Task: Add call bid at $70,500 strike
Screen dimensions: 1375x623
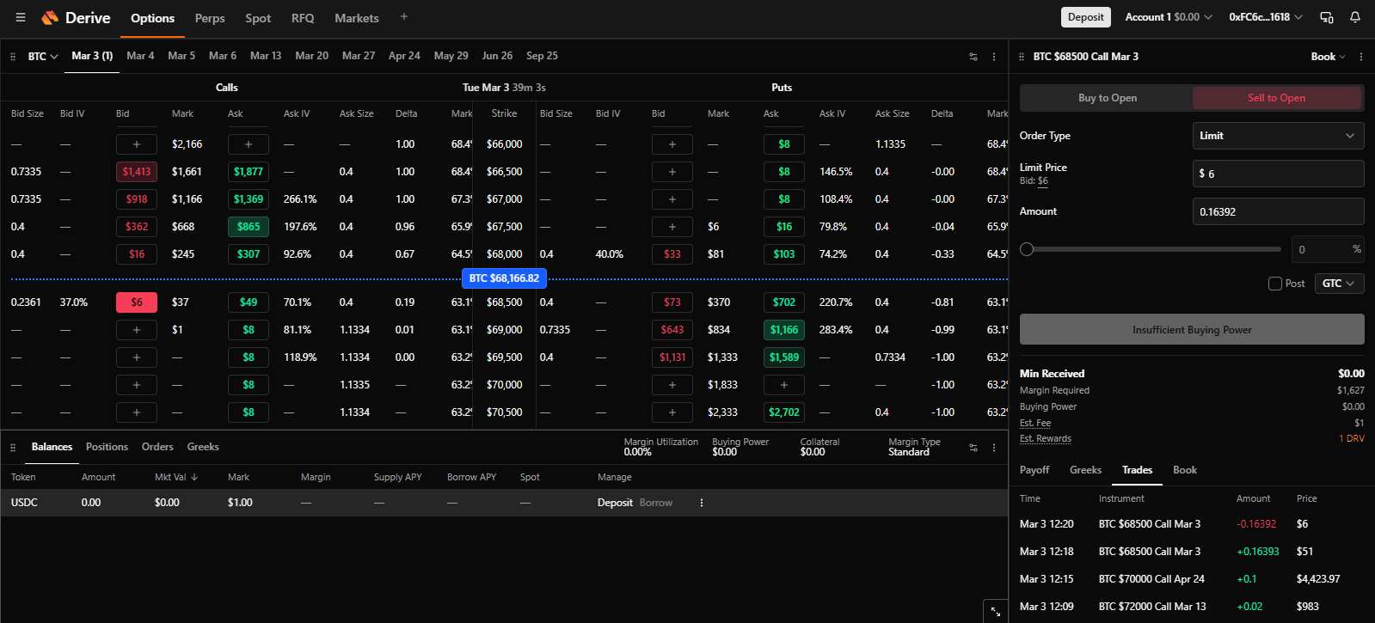Action: (x=137, y=412)
